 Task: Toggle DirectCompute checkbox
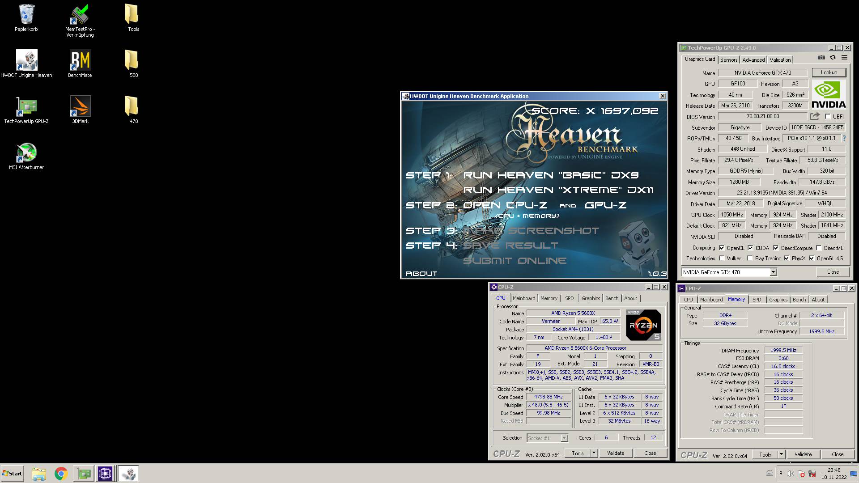[x=776, y=248]
